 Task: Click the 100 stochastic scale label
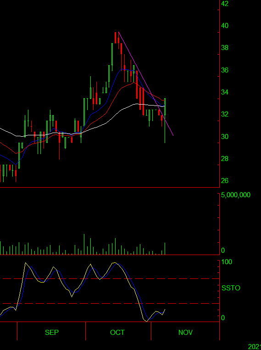pyautogui.click(x=227, y=262)
